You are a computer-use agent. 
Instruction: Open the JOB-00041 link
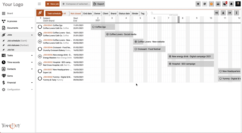pyautogui.click(x=48, y=25)
